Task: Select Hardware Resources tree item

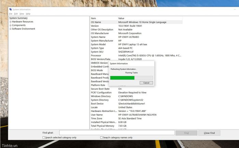Action: tap(23, 22)
